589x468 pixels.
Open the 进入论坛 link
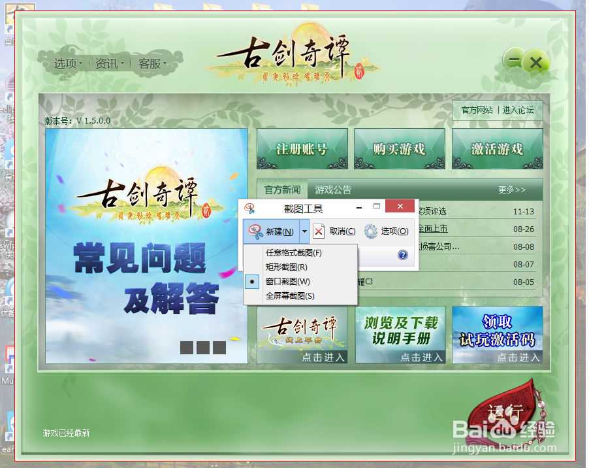(518, 110)
